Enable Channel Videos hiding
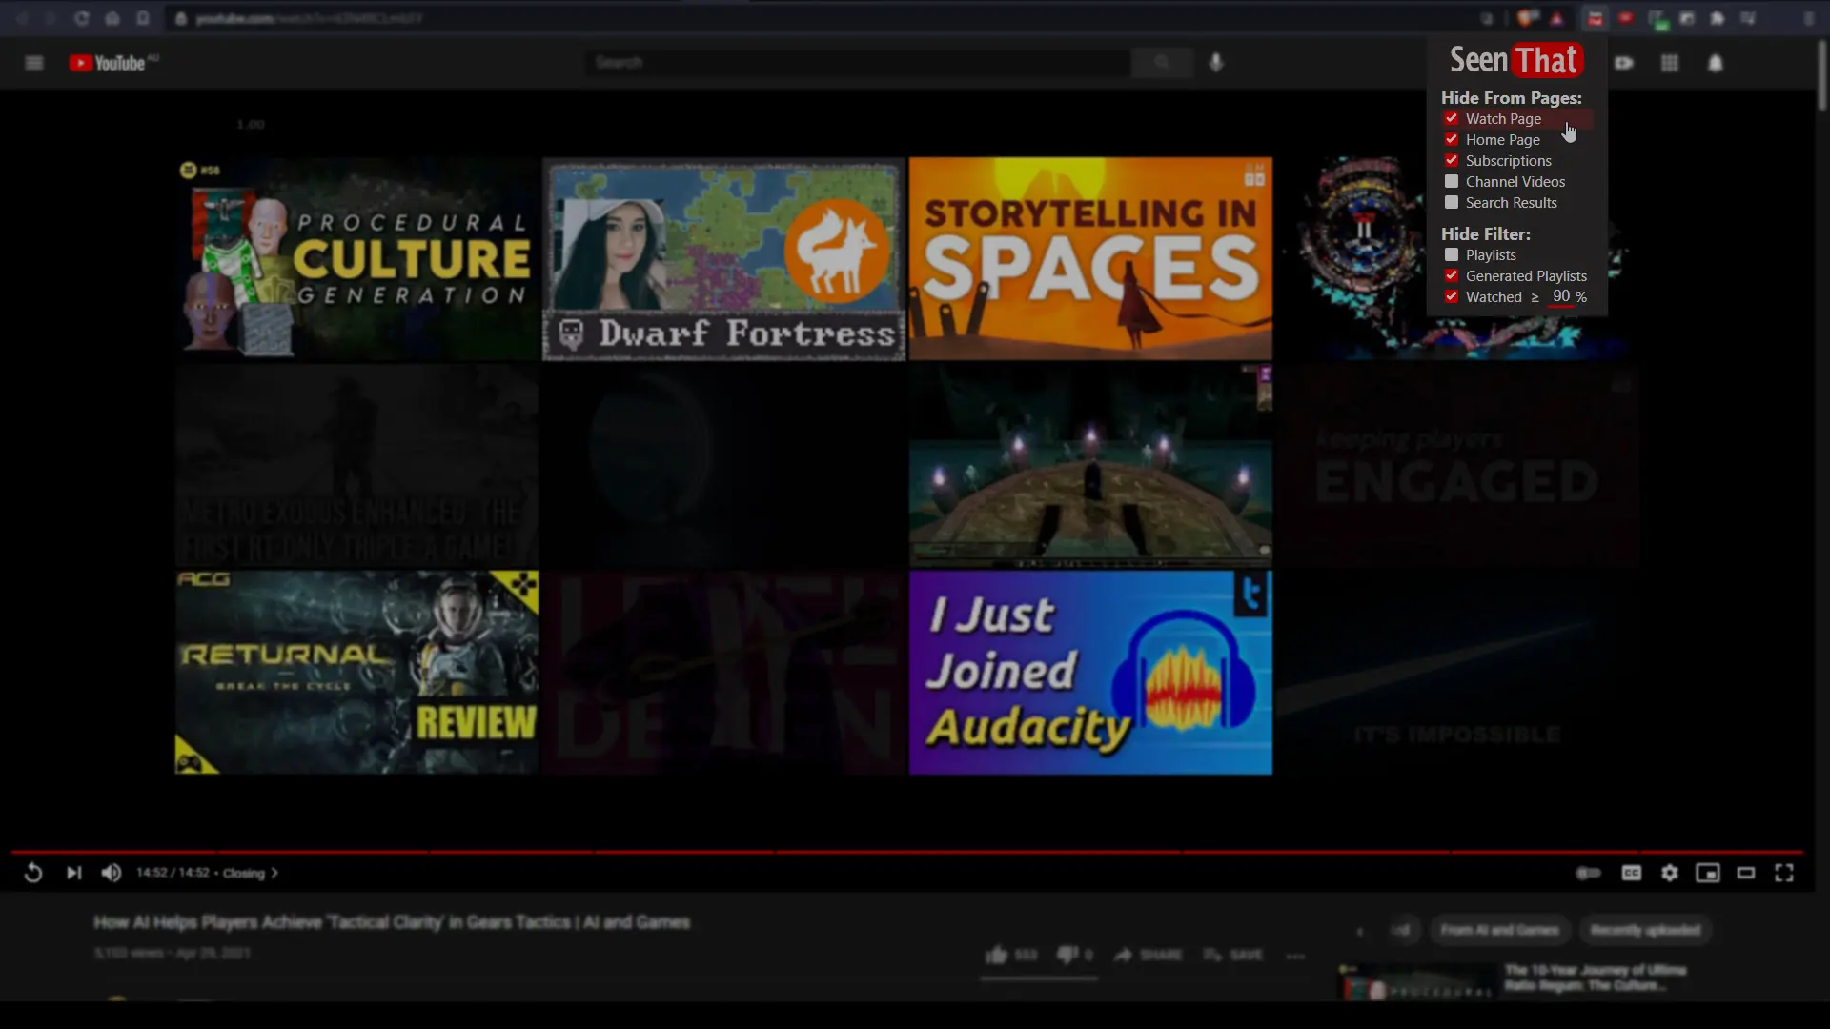 pos(1452,182)
